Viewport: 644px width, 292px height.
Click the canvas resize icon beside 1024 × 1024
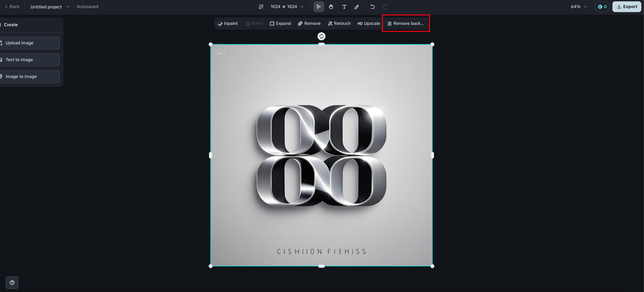click(261, 7)
